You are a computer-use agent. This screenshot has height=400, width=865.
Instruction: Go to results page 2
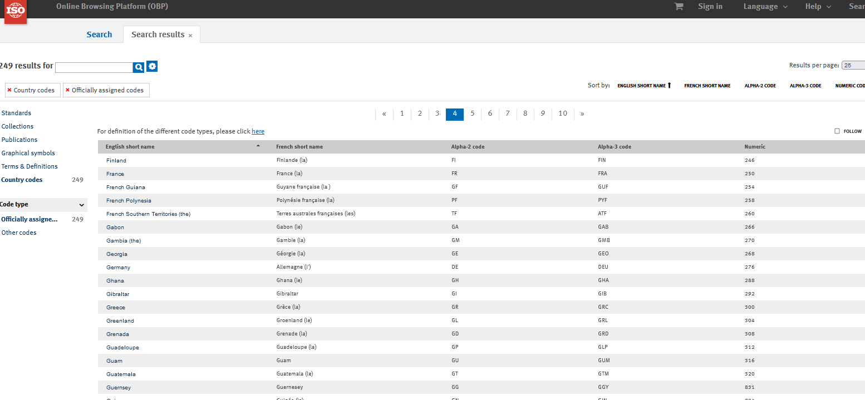[x=420, y=113]
